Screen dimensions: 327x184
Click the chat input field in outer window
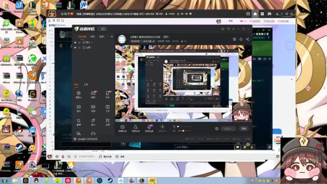204,147
